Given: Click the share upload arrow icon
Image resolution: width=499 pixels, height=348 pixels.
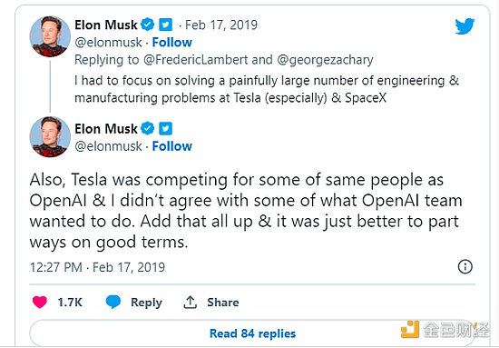Looking at the screenshot, I should [x=190, y=302].
